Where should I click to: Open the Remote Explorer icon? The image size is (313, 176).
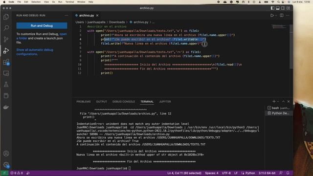coord(6,73)
